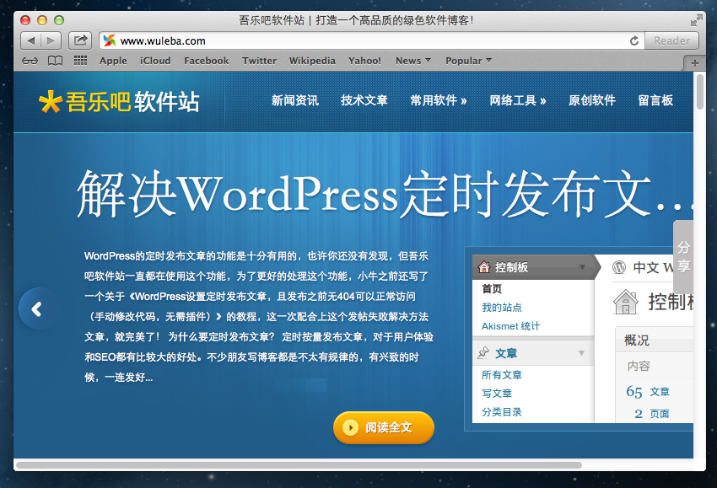
Task: Minimize the Safari window with yellow button
Action: [42, 20]
